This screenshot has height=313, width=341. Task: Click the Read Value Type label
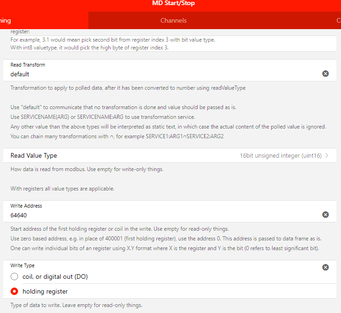(34, 156)
